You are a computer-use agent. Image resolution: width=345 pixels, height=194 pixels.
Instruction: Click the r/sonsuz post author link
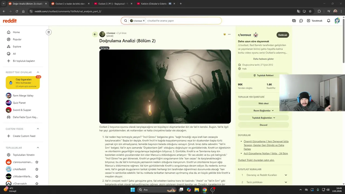tap(111, 33)
